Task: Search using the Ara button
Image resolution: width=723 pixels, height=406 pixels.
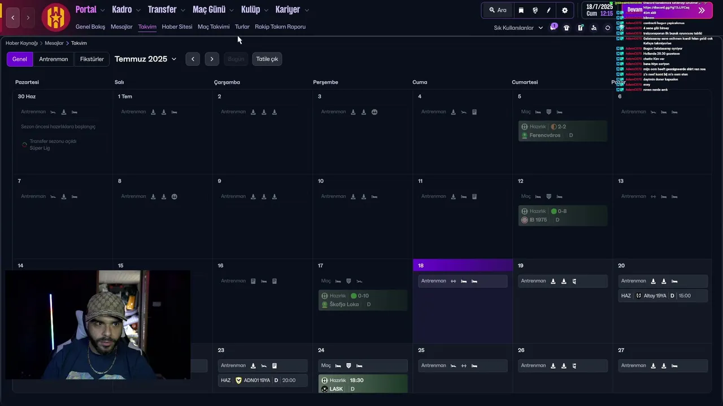Action: pos(498,10)
